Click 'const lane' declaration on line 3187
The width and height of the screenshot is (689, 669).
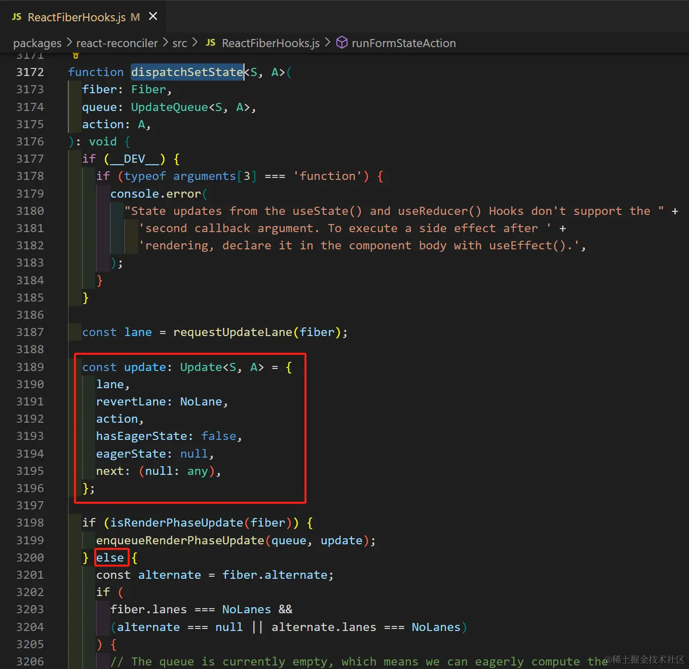pos(117,332)
